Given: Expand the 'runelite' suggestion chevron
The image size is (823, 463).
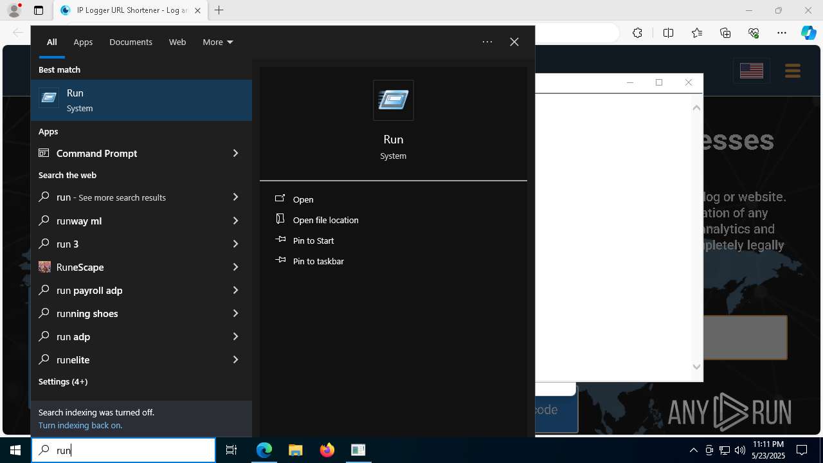Looking at the screenshot, I should coord(235,359).
